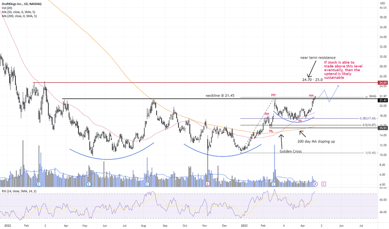
Task: Open the earnings E marker under February 2023 volume spike
Action: tap(274, 184)
